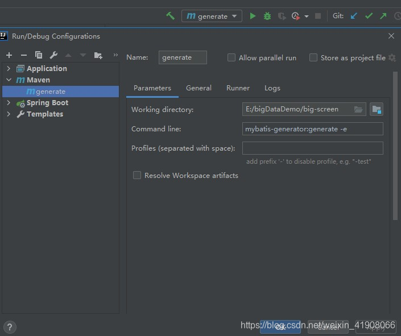
Task: Run with coverage shield icon
Action: click(x=282, y=16)
